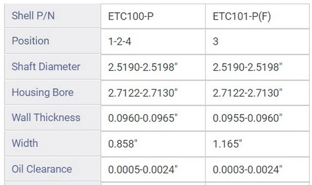Select the 0.0005-0.0024" oil clearance value
This screenshot has height=185, width=312.
143,170
